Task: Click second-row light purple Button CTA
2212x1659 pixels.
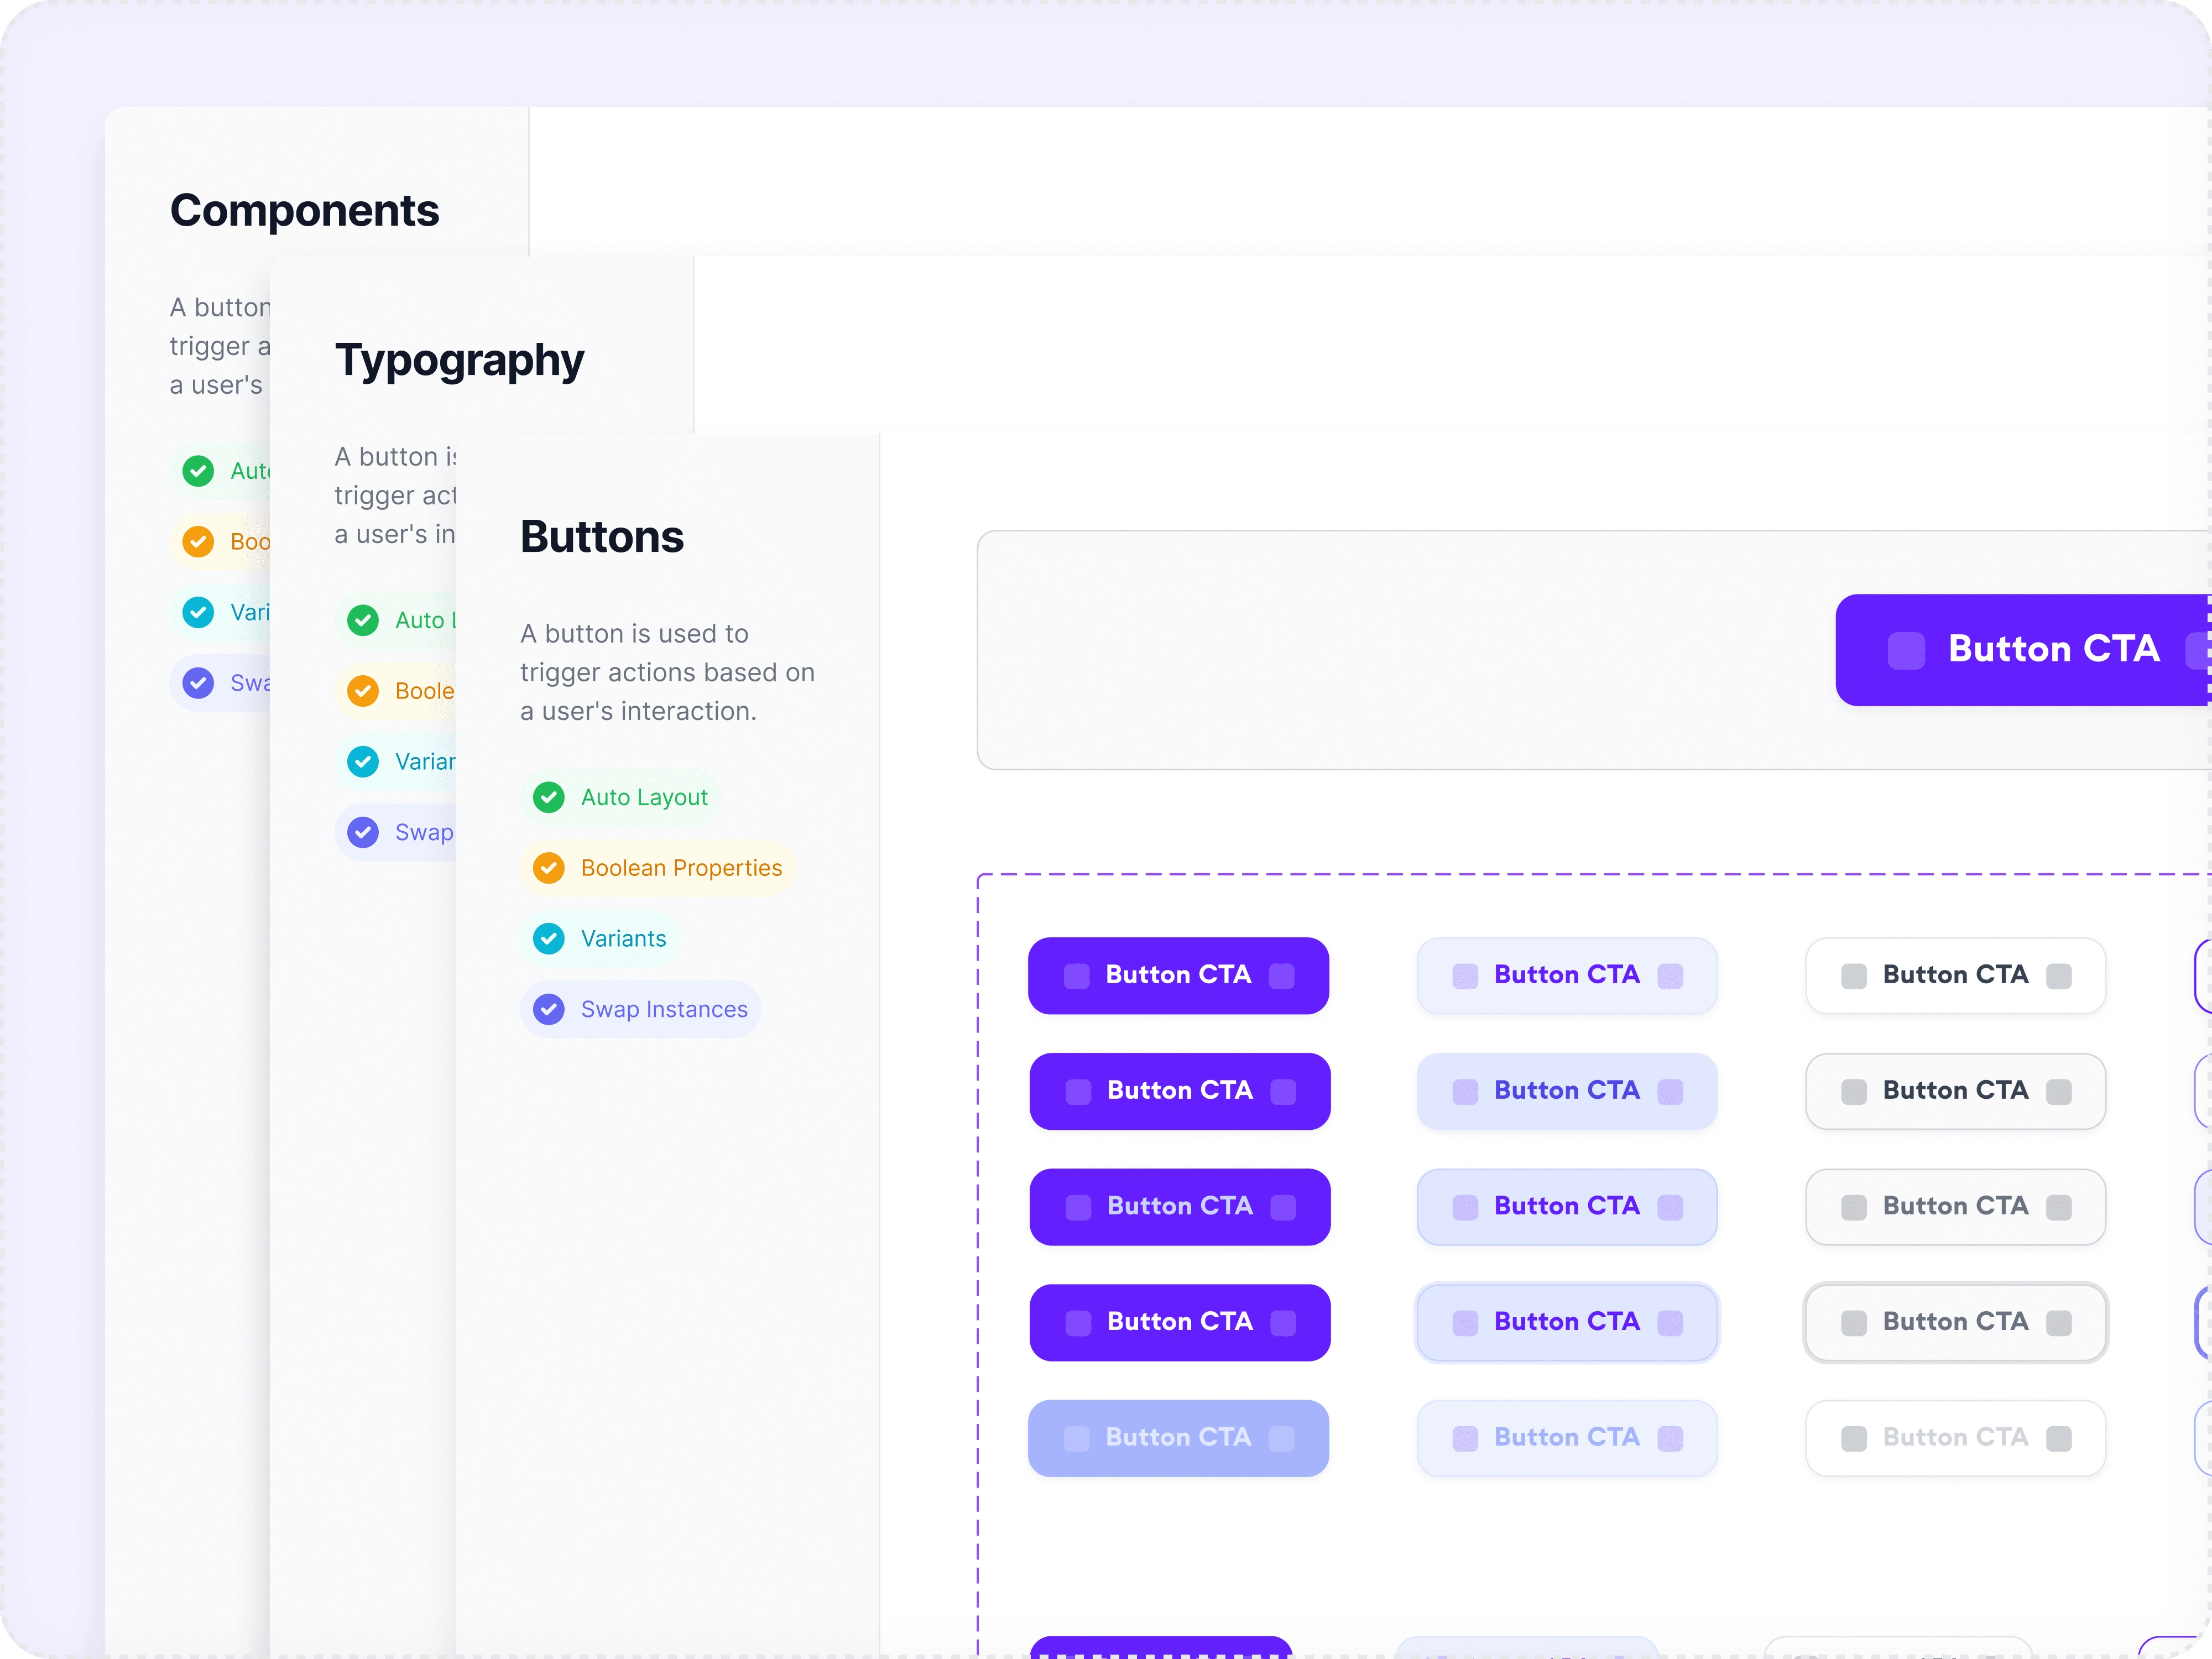Action: (x=1566, y=1091)
